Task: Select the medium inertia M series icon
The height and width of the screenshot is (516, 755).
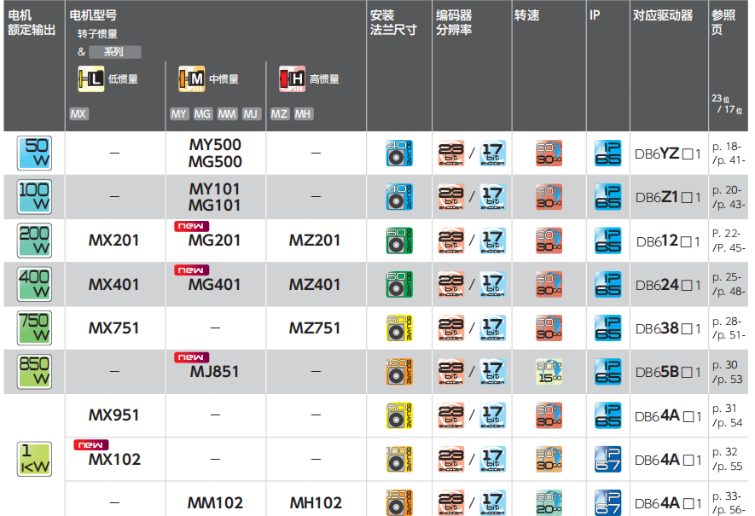Action: click(x=190, y=78)
